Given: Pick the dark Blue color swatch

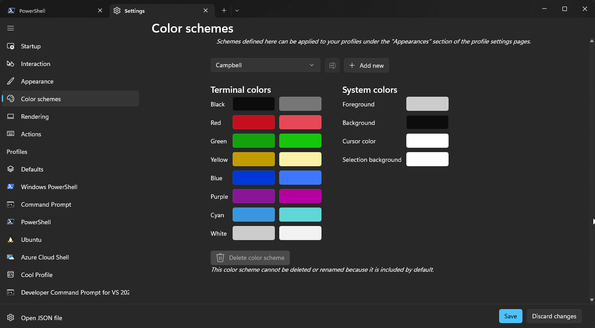Looking at the screenshot, I should (x=254, y=178).
